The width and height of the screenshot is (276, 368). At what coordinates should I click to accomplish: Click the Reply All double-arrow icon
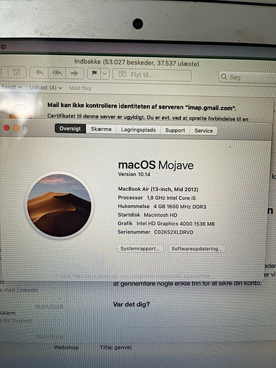coord(57,73)
